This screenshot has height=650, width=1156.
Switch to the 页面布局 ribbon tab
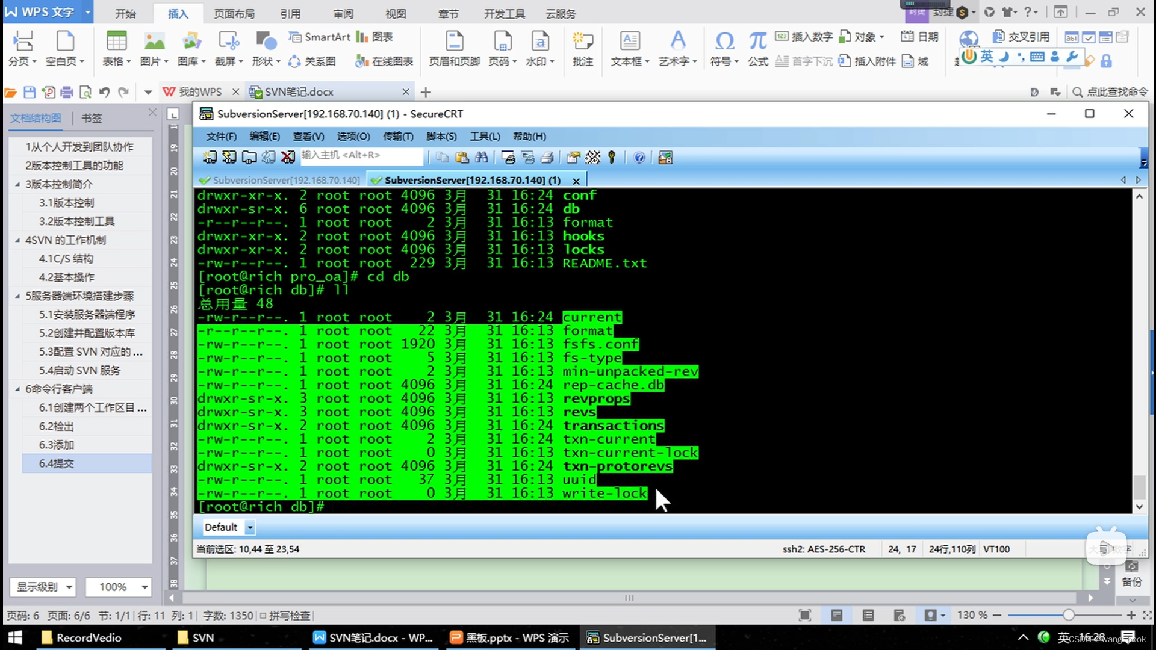[234, 13]
